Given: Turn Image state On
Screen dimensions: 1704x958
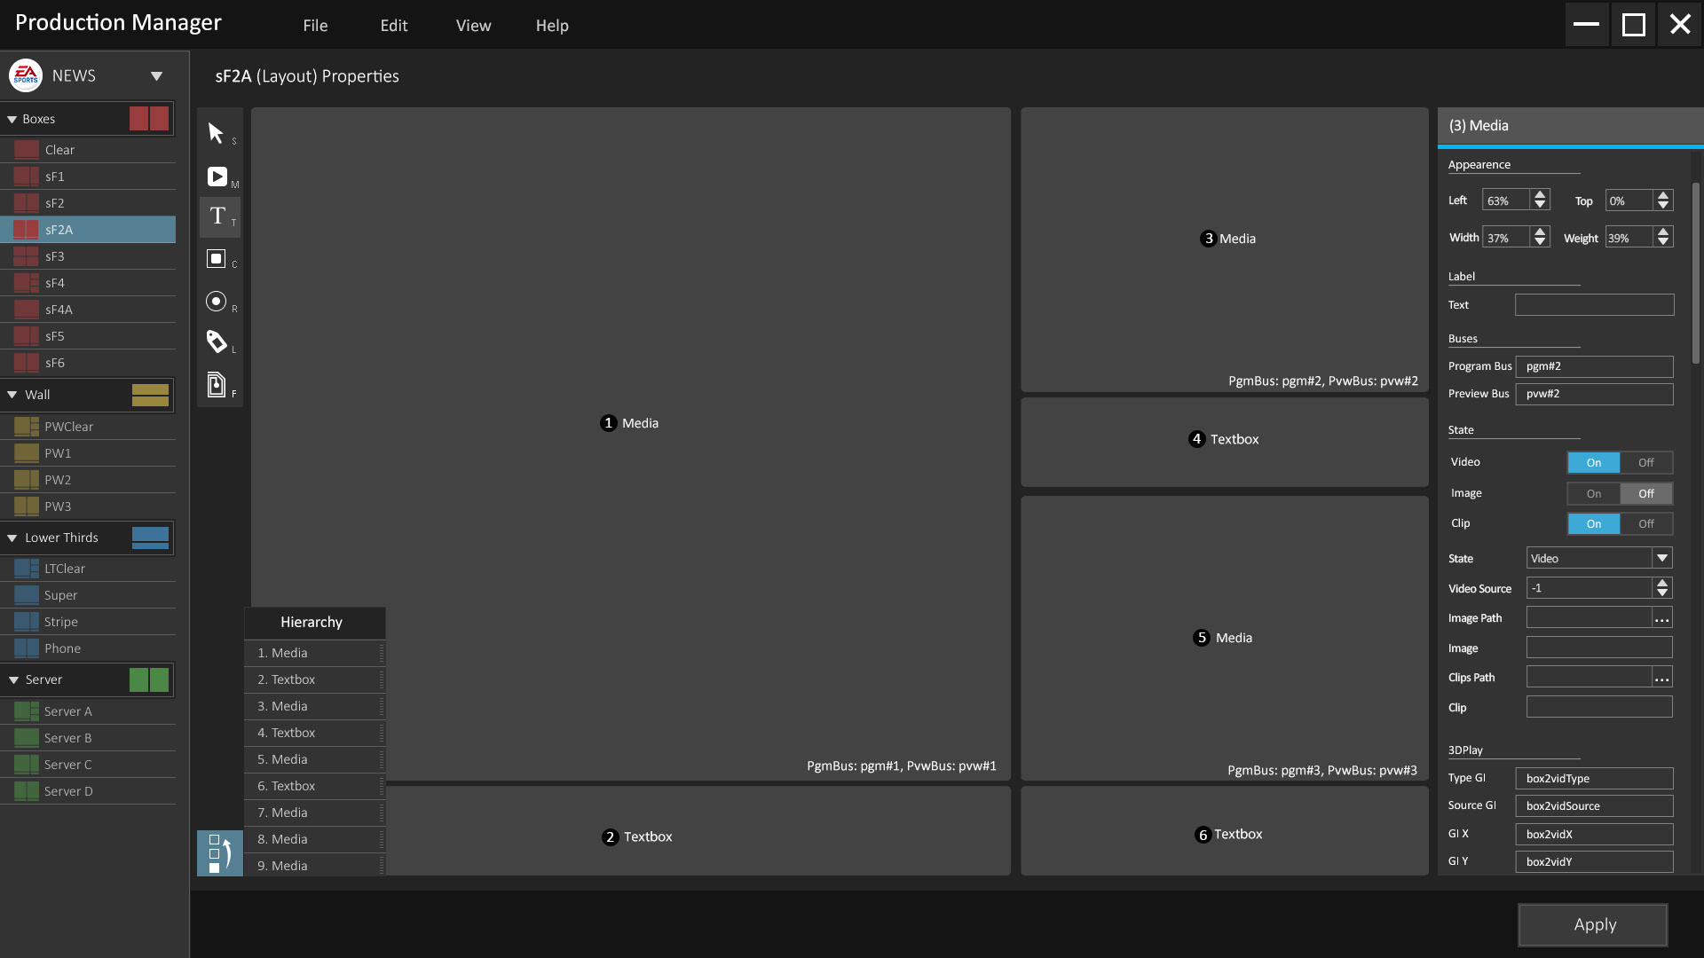Looking at the screenshot, I should (x=1594, y=494).
